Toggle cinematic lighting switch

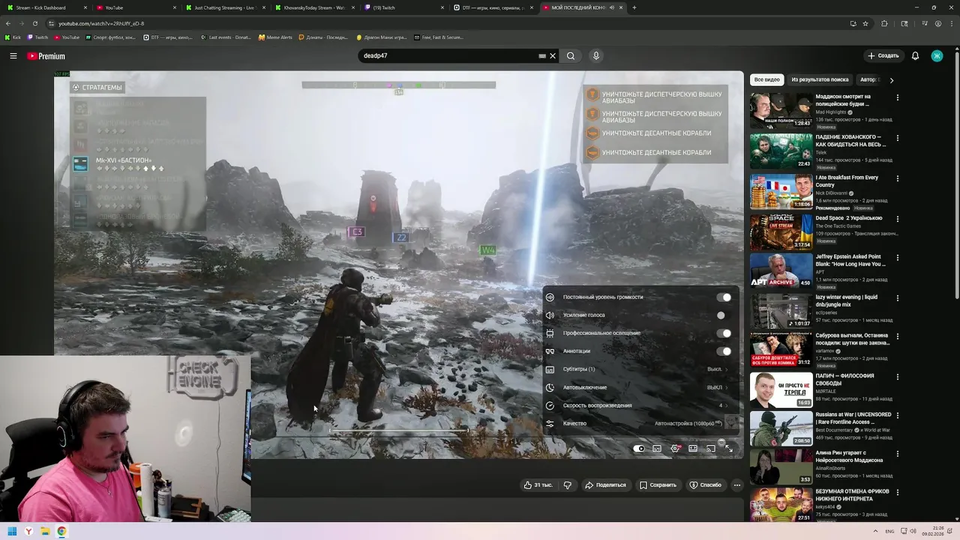coord(724,333)
